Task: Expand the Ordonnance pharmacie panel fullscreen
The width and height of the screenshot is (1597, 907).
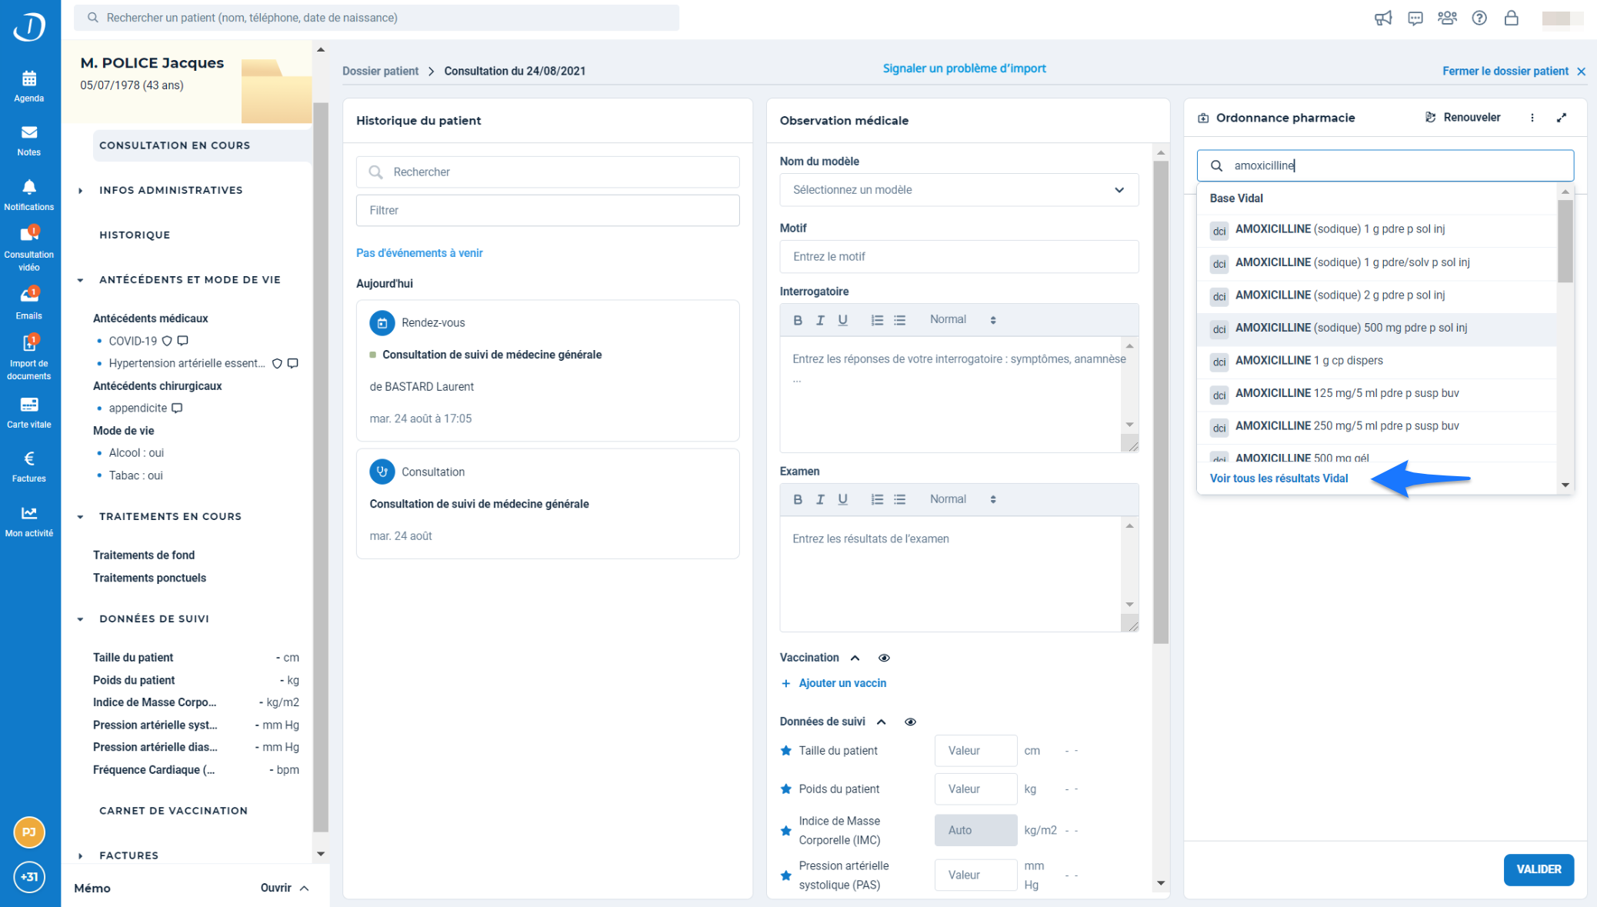Action: click(x=1561, y=118)
